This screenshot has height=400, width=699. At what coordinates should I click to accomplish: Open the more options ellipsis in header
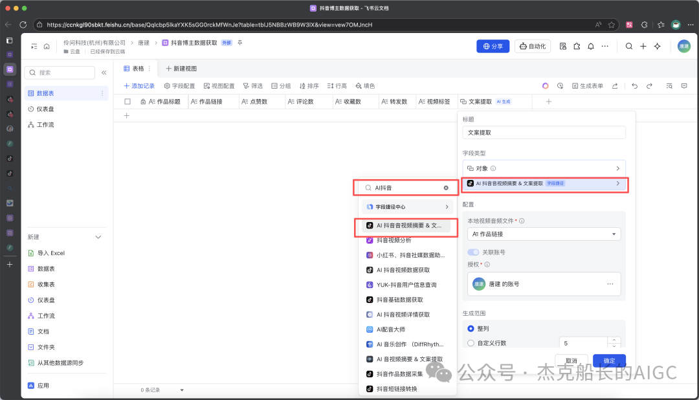[605, 47]
